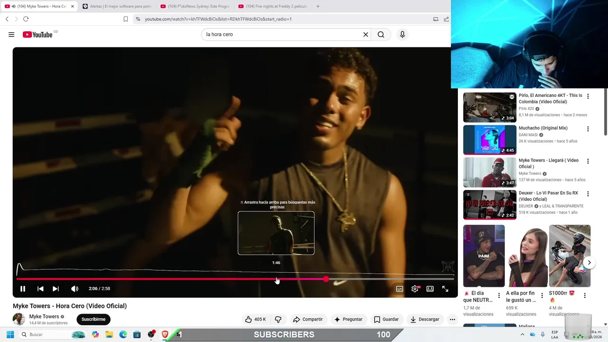The image size is (608, 342).
Task: Save video with the Guardar button
Action: click(x=386, y=319)
